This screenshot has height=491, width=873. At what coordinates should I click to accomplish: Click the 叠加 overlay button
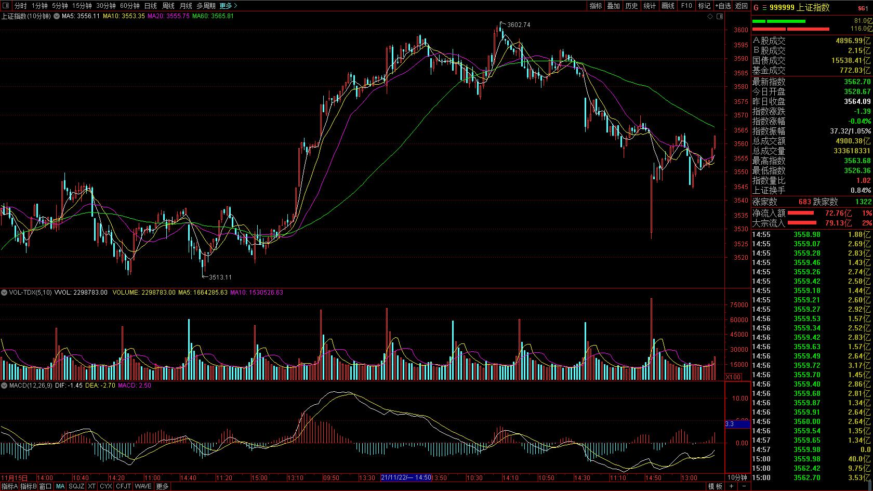point(614,6)
